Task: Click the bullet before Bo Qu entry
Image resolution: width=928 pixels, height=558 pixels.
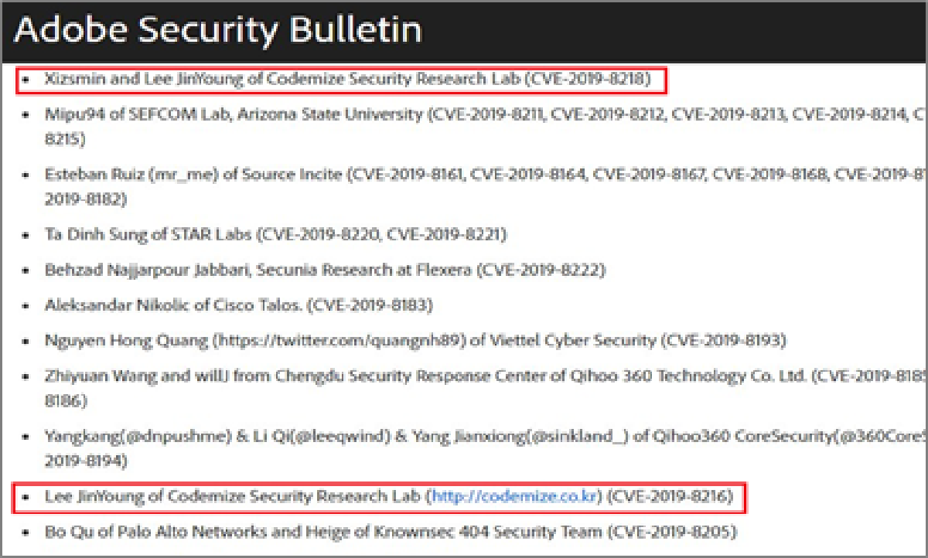Action: pyautogui.click(x=28, y=532)
